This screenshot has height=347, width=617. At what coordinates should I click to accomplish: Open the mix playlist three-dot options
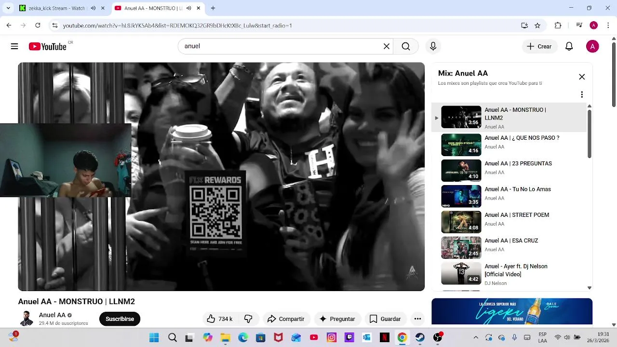582,94
